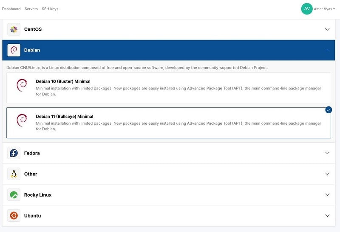
Task: Expand the CentOS section chevron
Action: coord(327,29)
